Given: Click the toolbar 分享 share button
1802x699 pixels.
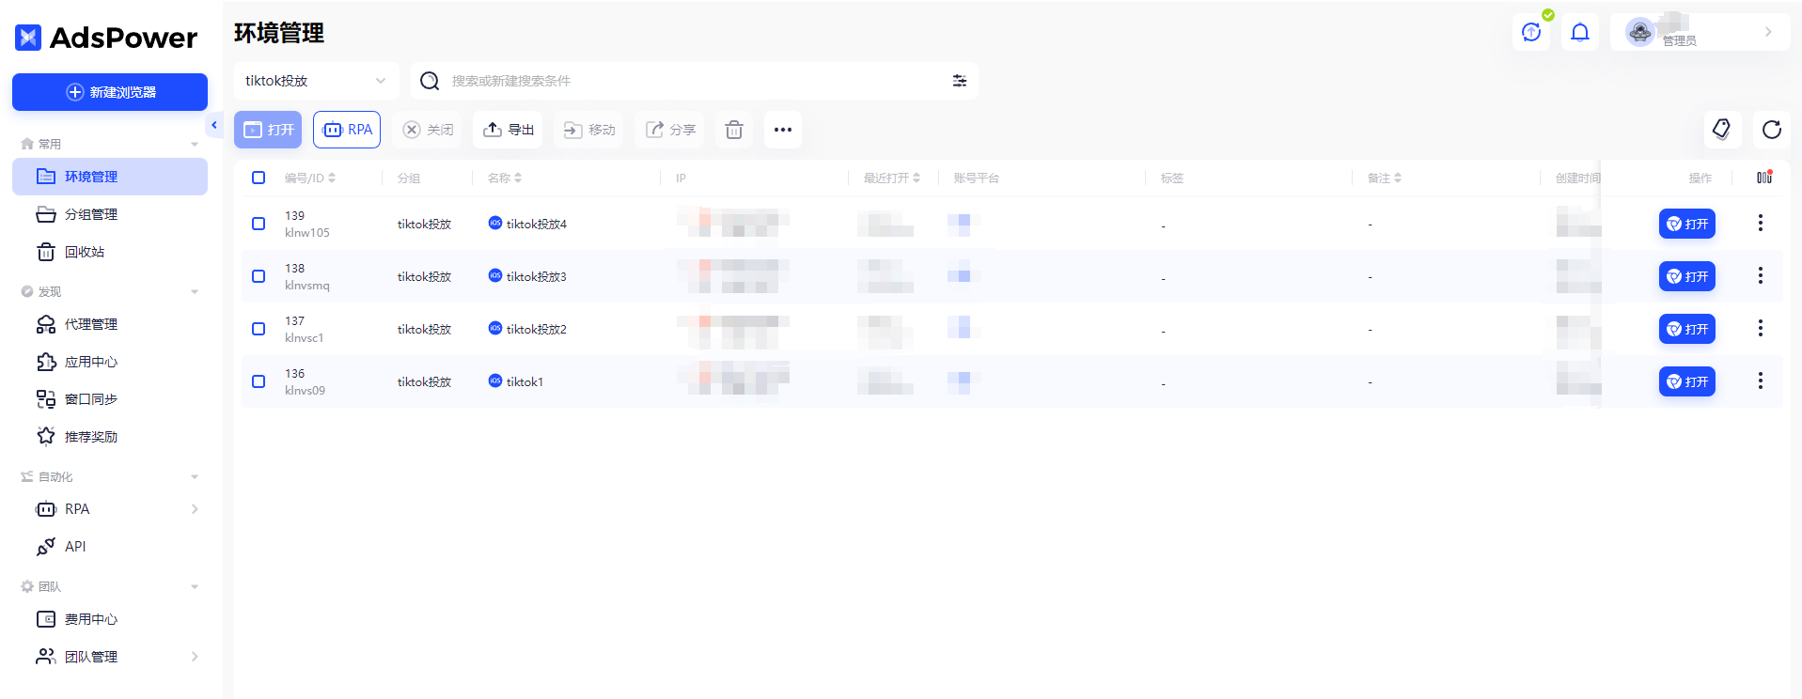Looking at the screenshot, I should (669, 130).
